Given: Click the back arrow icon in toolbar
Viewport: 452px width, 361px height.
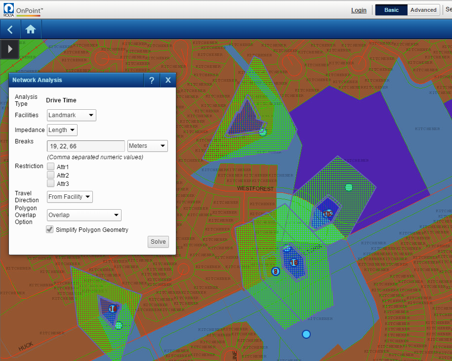Looking at the screenshot, I should click(x=10, y=30).
